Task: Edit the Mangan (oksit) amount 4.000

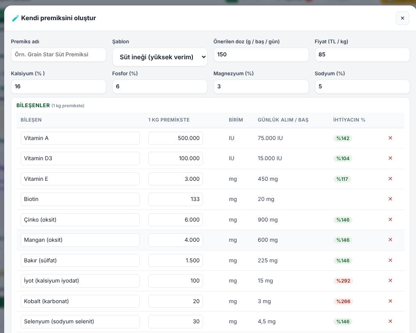Action: pos(176,240)
